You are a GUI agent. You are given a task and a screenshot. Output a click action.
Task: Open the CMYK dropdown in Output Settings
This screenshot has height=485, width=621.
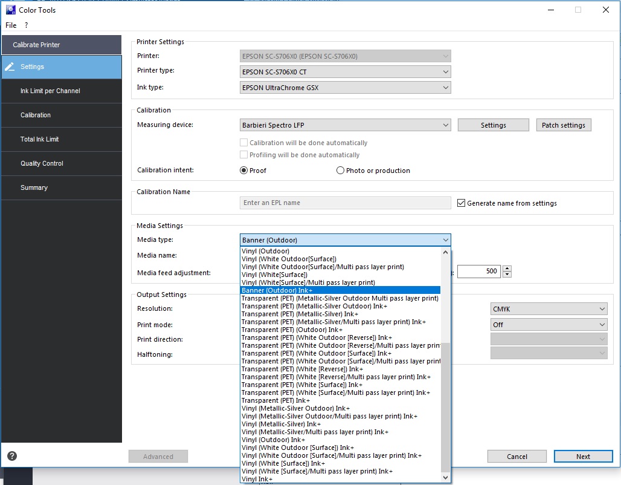click(549, 309)
